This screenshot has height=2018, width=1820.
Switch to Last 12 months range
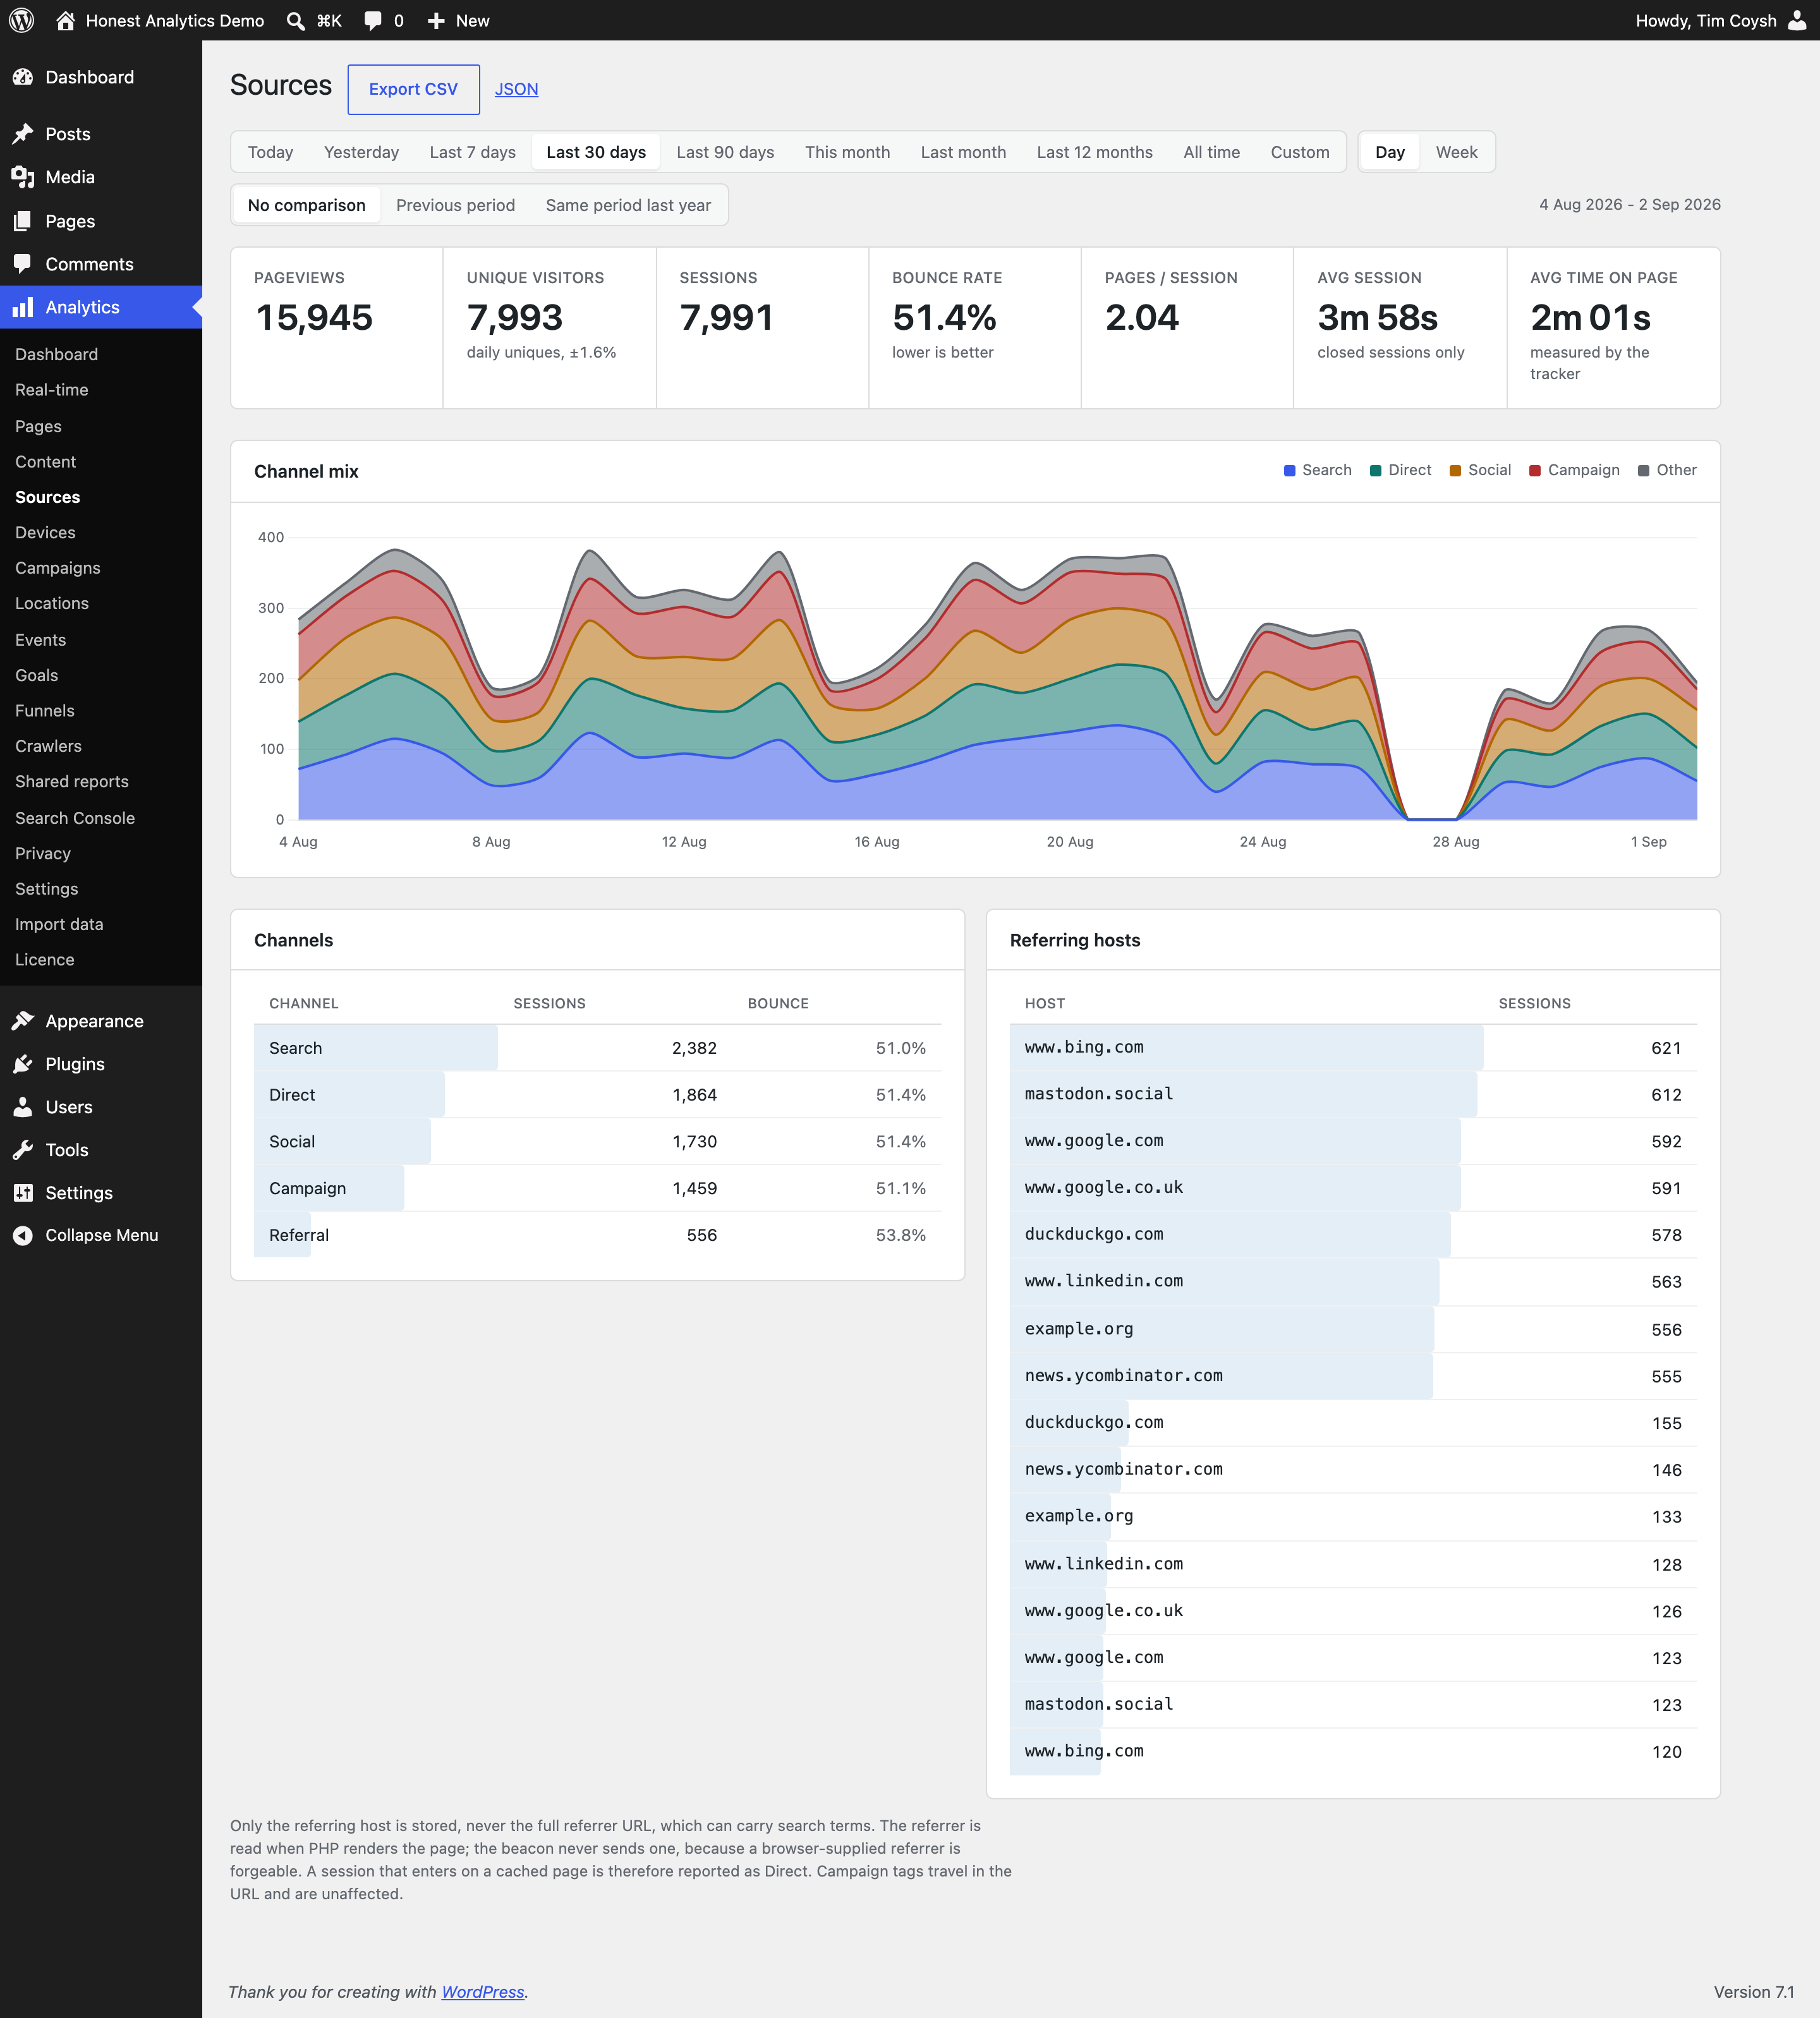click(1094, 152)
